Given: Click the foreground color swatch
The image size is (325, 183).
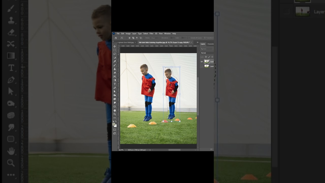Looking at the screenshot, I should (x=114, y=124).
